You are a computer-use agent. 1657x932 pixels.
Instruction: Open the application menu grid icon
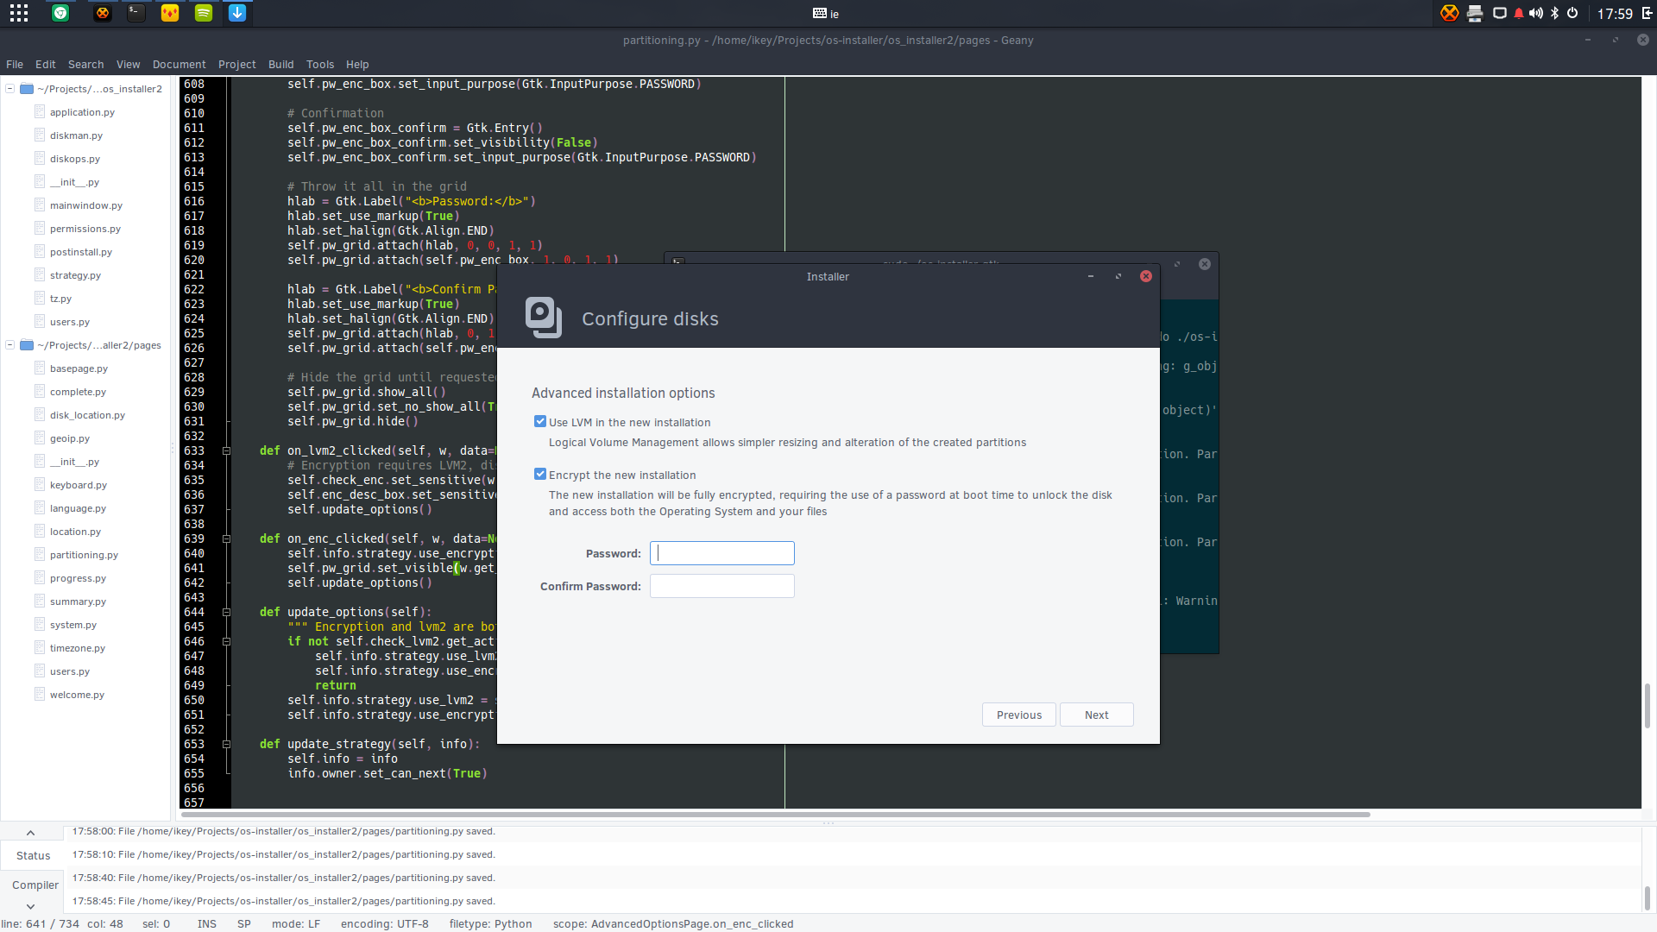[x=19, y=13]
